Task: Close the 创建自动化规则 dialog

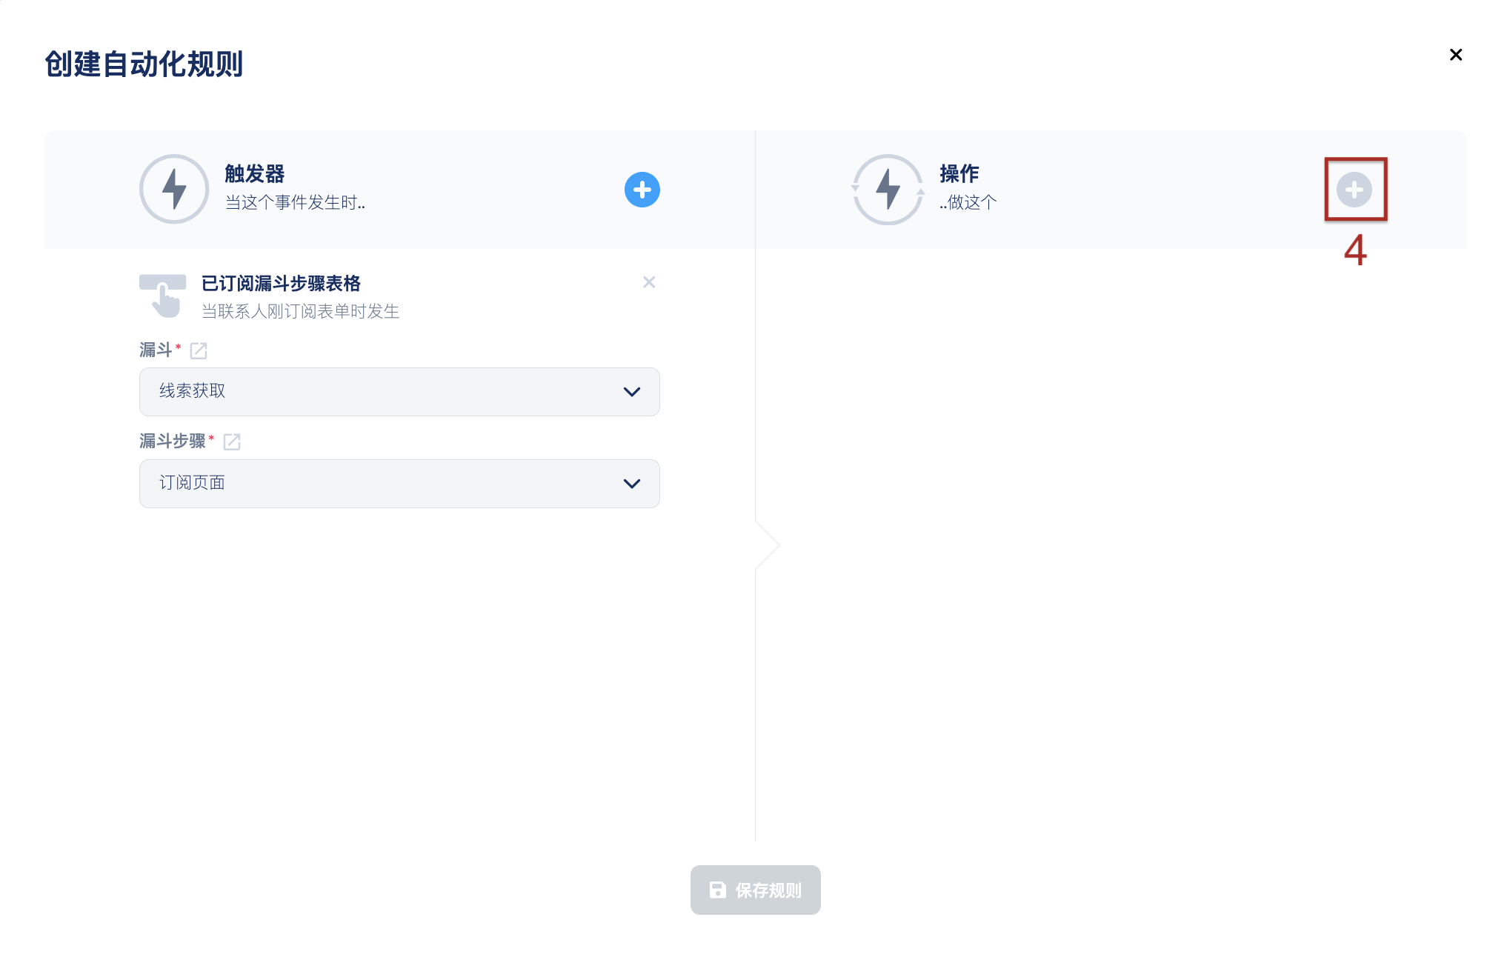Action: tap(1455, 55)
